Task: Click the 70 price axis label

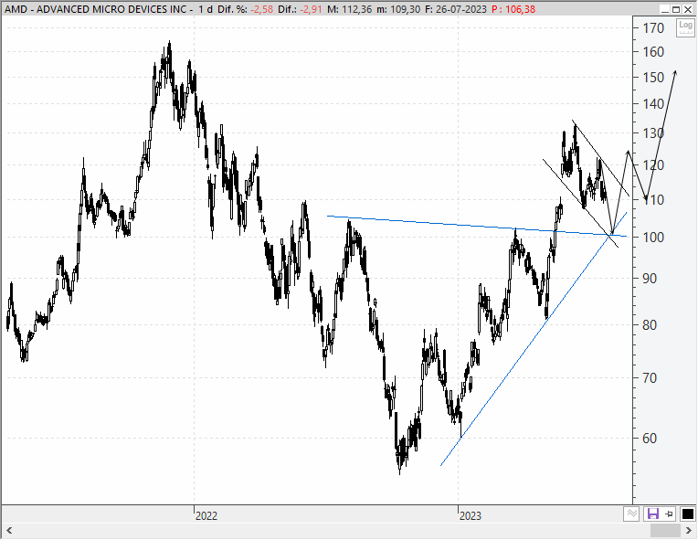Action: pos(650,378)
